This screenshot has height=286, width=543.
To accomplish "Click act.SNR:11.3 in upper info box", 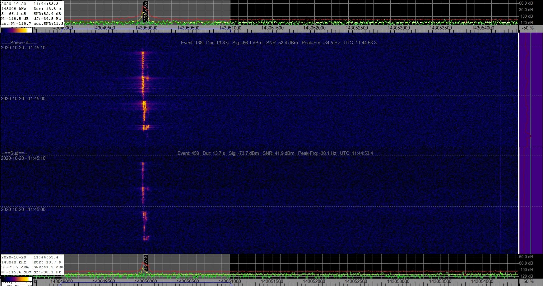I will tap(48, 24).
